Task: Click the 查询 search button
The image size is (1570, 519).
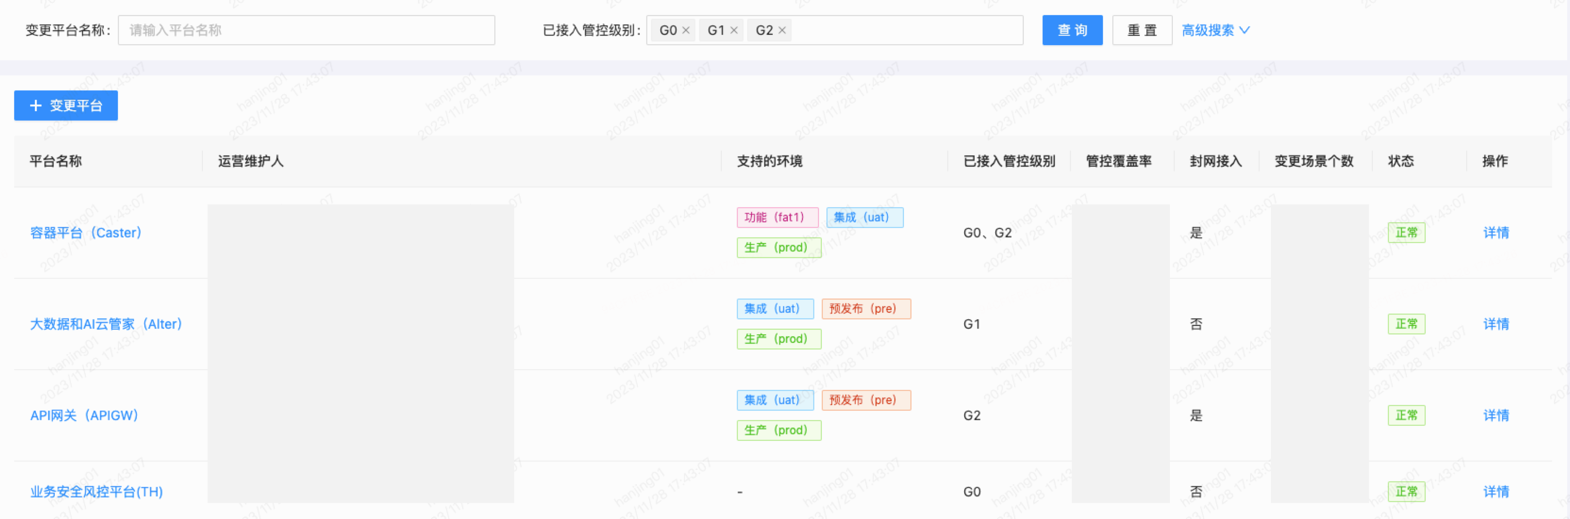Action: coord(1072,31)
